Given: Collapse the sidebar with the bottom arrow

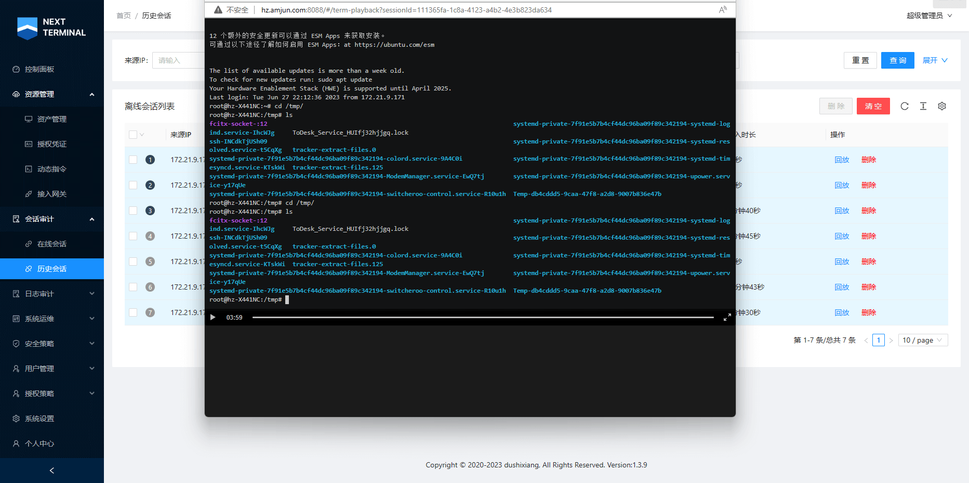Looking at the screenshot, I should coord(52,471).
